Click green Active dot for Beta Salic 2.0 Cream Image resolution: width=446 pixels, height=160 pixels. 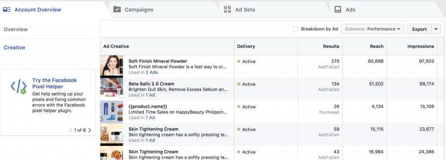tap(239, 84)
